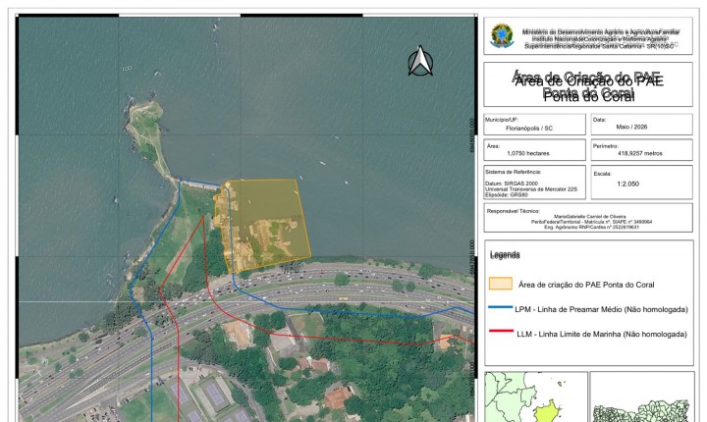The height and width of the screenshot is (422, 707).
Task: Click the orange PAE area legend swatch
Action: (x=501, y=284)
